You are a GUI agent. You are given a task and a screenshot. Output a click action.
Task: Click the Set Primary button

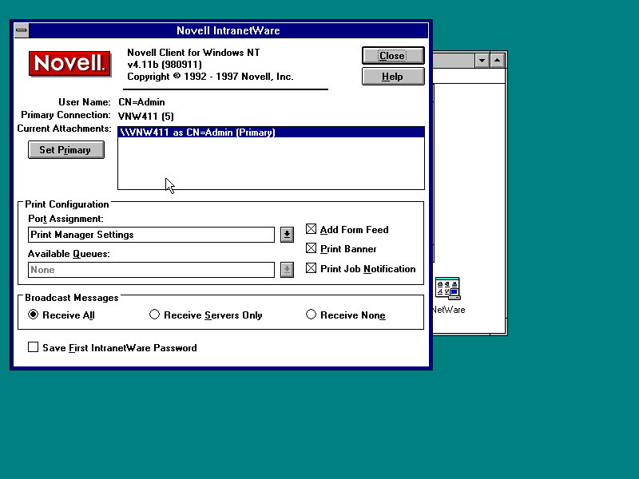pos(66,150)
